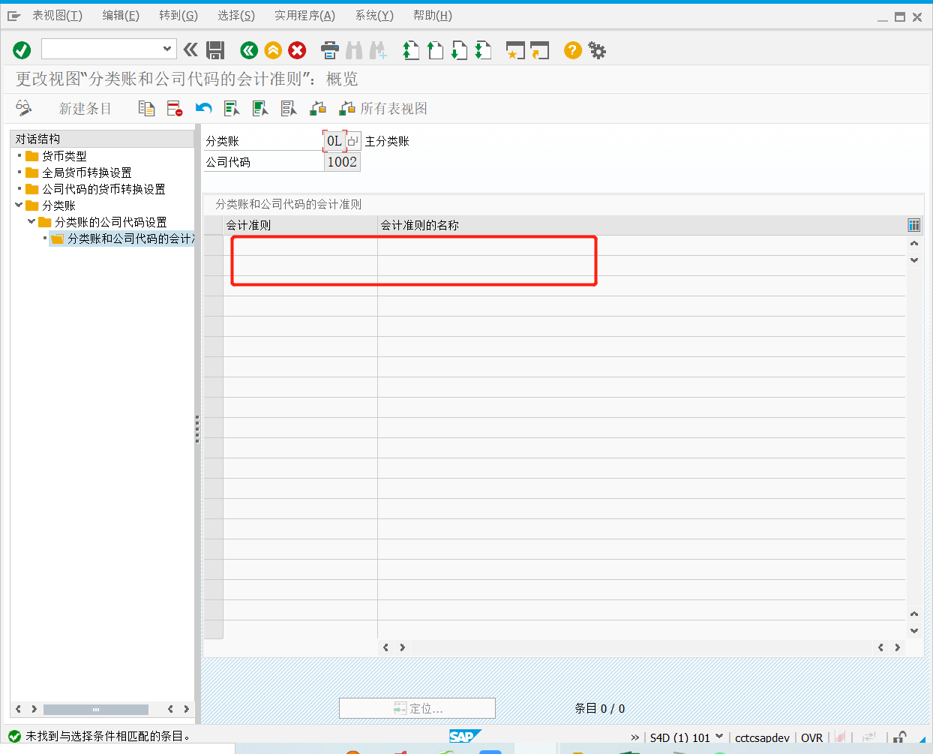933x754 pixels.
Task: Select all table entries icon
Action: click(232, 107)
